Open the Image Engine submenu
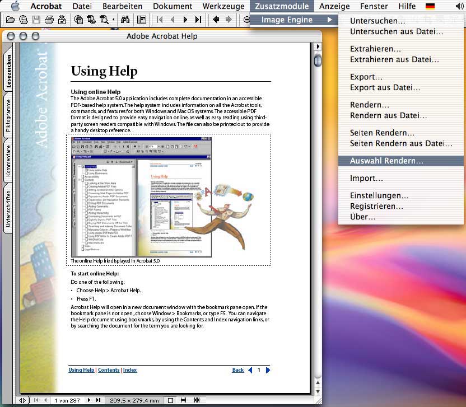This screenshot has width=466, height=407. tap(288, 20)
